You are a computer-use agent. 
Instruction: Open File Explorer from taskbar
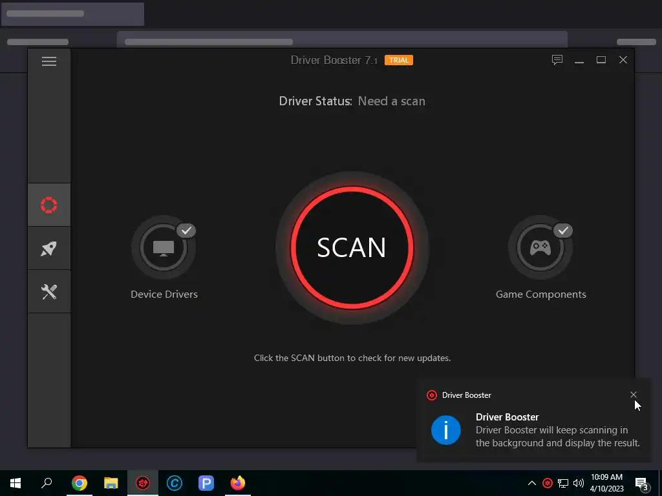pyautogui.click(x=111, y=483)
